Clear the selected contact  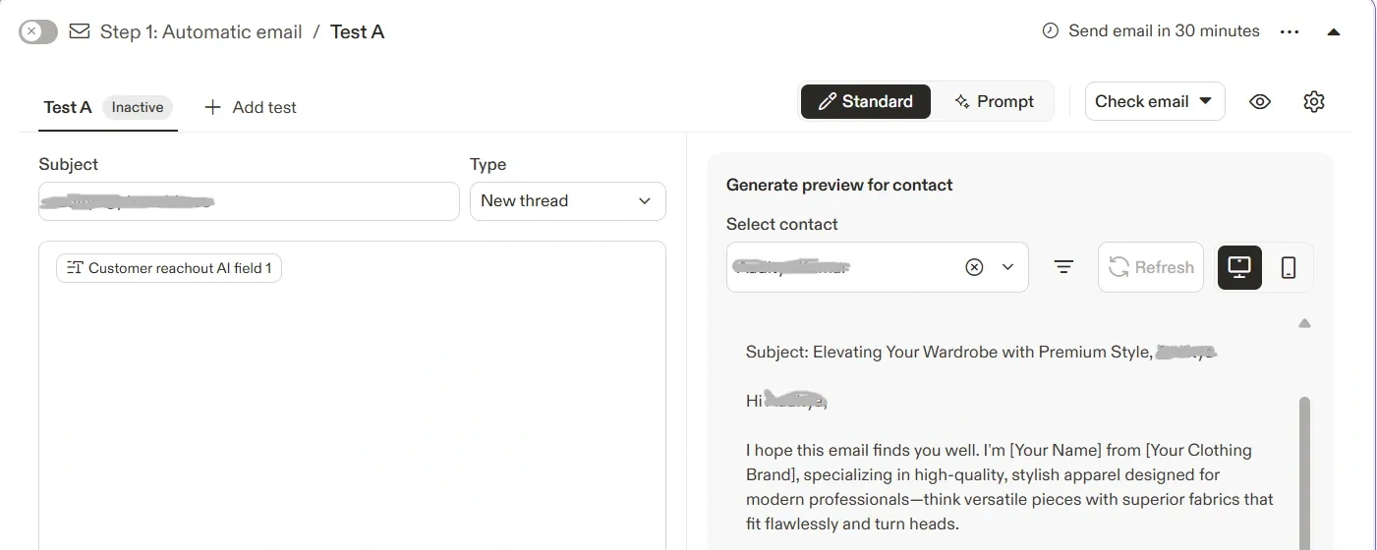coord(974,267)
